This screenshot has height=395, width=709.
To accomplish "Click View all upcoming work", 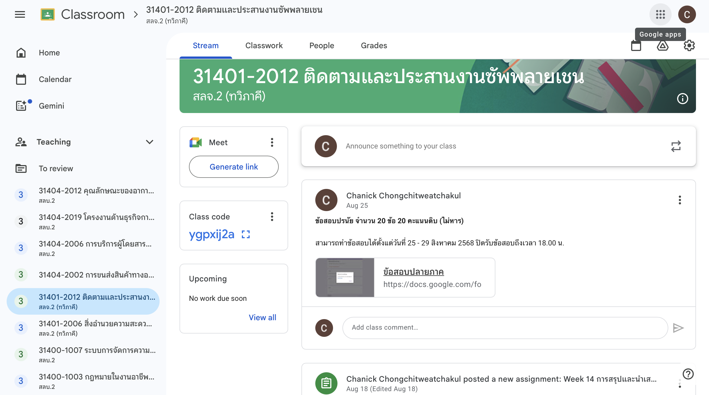I will [x=262, y=317].
